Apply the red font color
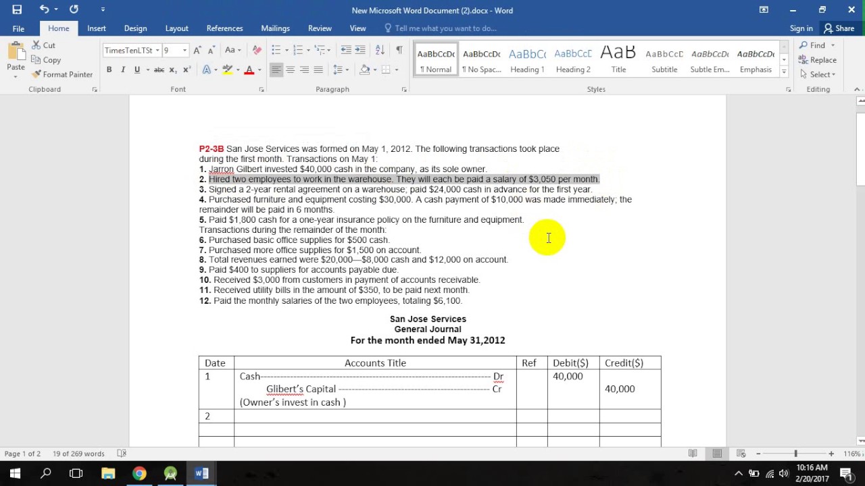 (x=249, y=70)
